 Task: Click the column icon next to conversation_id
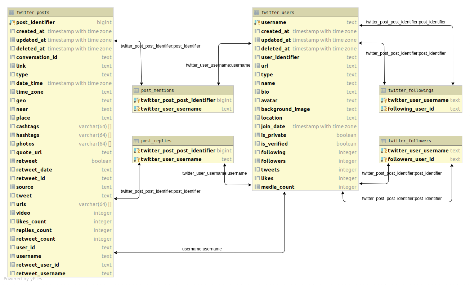[x=12, y=57]
